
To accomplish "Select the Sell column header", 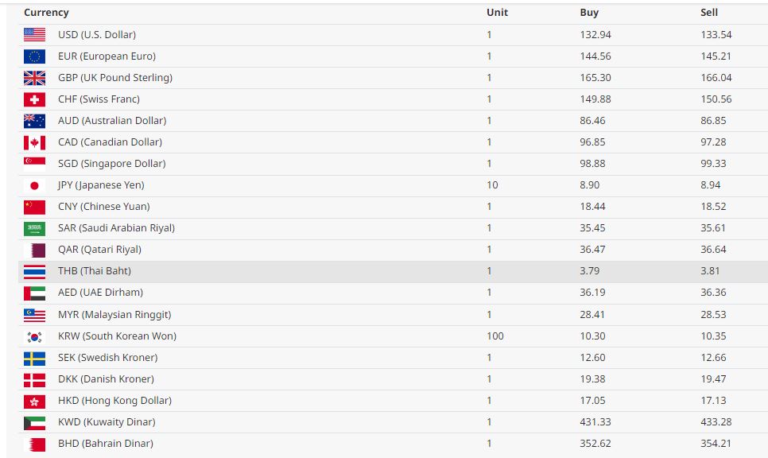I will pos(709,13).
